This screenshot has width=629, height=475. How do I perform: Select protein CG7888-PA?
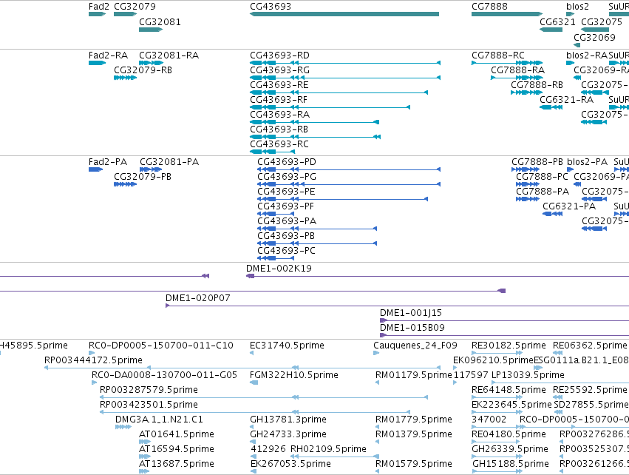528,199
